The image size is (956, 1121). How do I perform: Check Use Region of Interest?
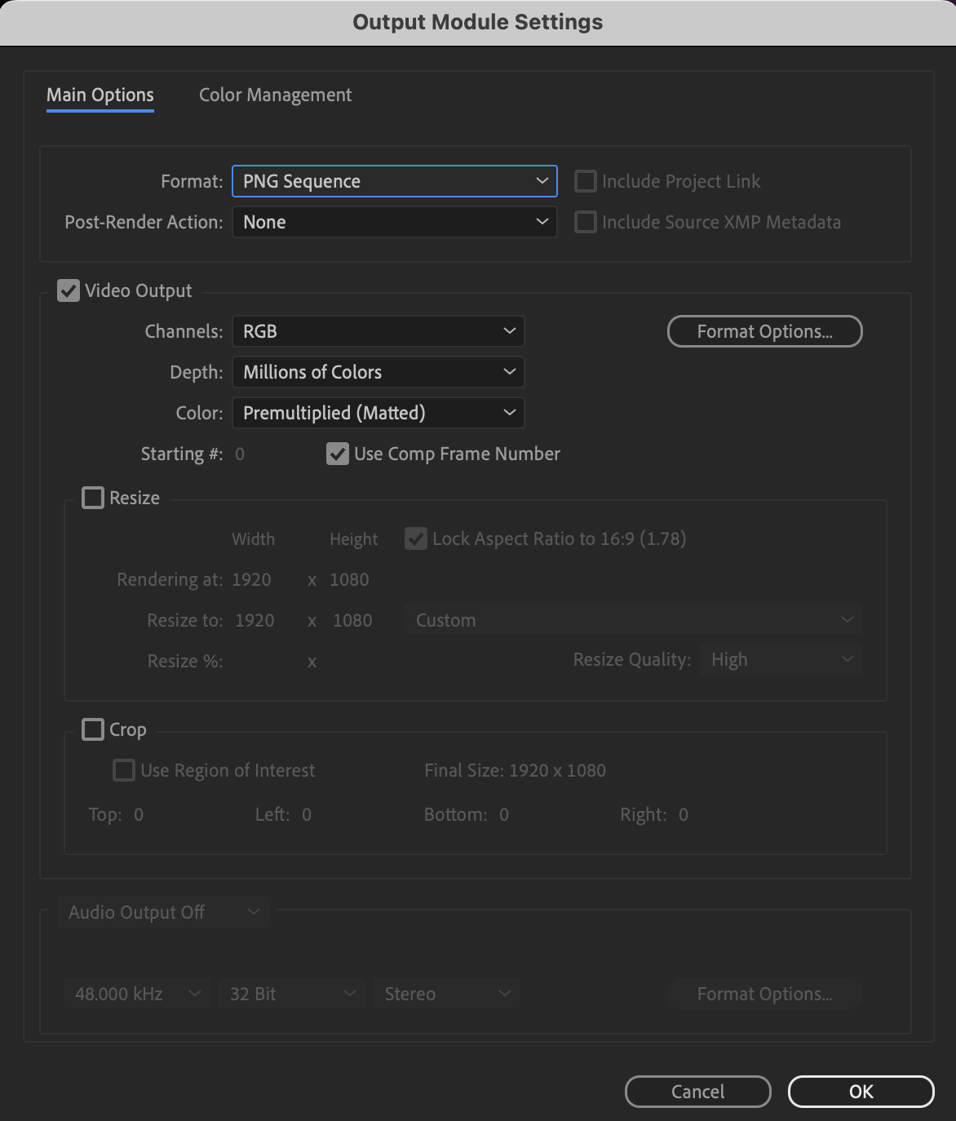[x=123, y=769]
